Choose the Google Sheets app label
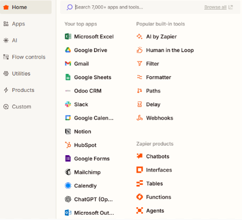The image size is (242, 220). 93,78
